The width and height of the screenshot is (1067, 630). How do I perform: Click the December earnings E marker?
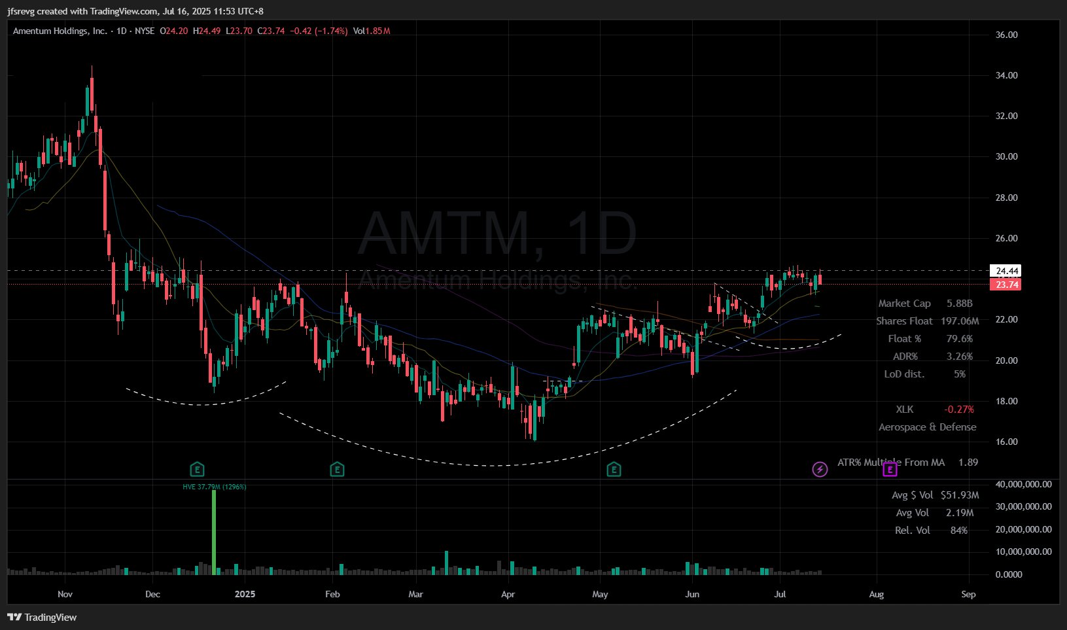point(197,469)
